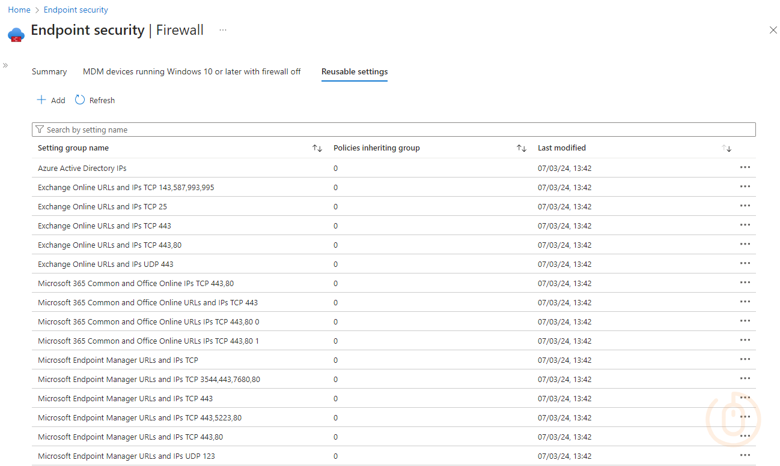Click the Endpoint security cloud icon
Viewport: 780px width, 466px height.
(x=16, y=34)
